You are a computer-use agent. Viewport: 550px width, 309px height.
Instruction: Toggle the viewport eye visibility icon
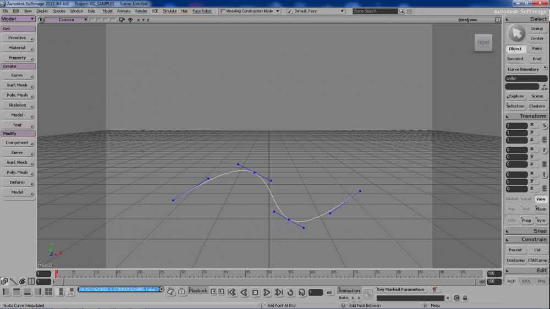130,20
